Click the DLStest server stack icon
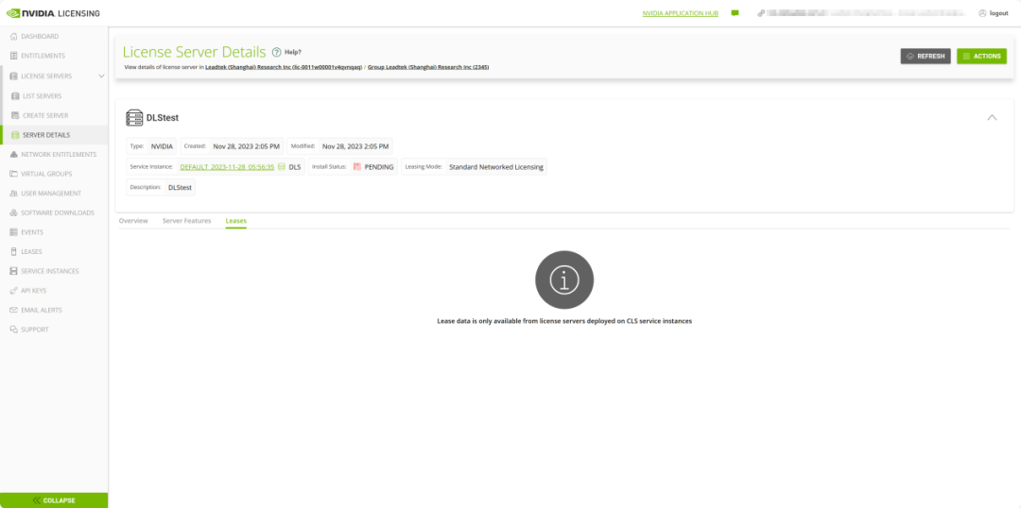This screenshot has height=508, width=1021. [x=134, y=118]
